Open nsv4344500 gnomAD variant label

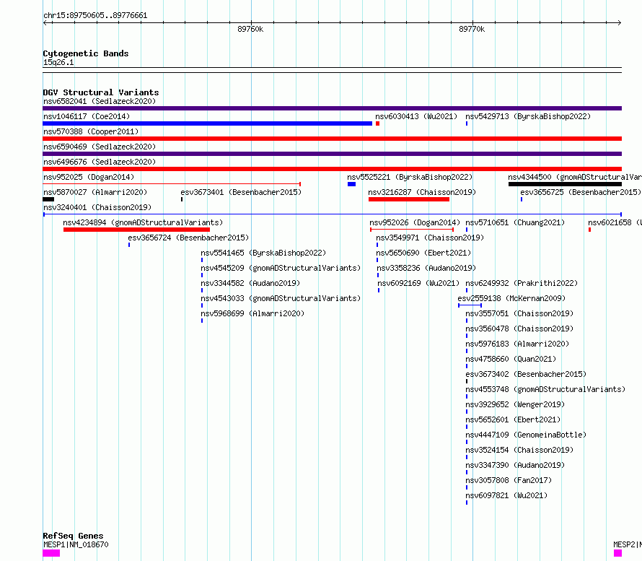coord(575,177)
